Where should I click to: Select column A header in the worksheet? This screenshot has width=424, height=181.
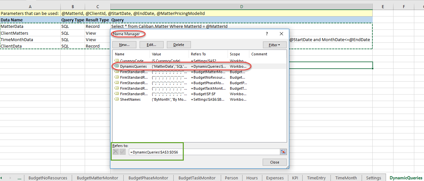[30, 6]
